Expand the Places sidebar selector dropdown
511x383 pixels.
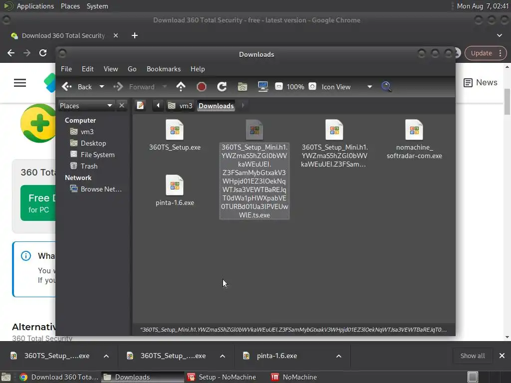tap(86, 106)
